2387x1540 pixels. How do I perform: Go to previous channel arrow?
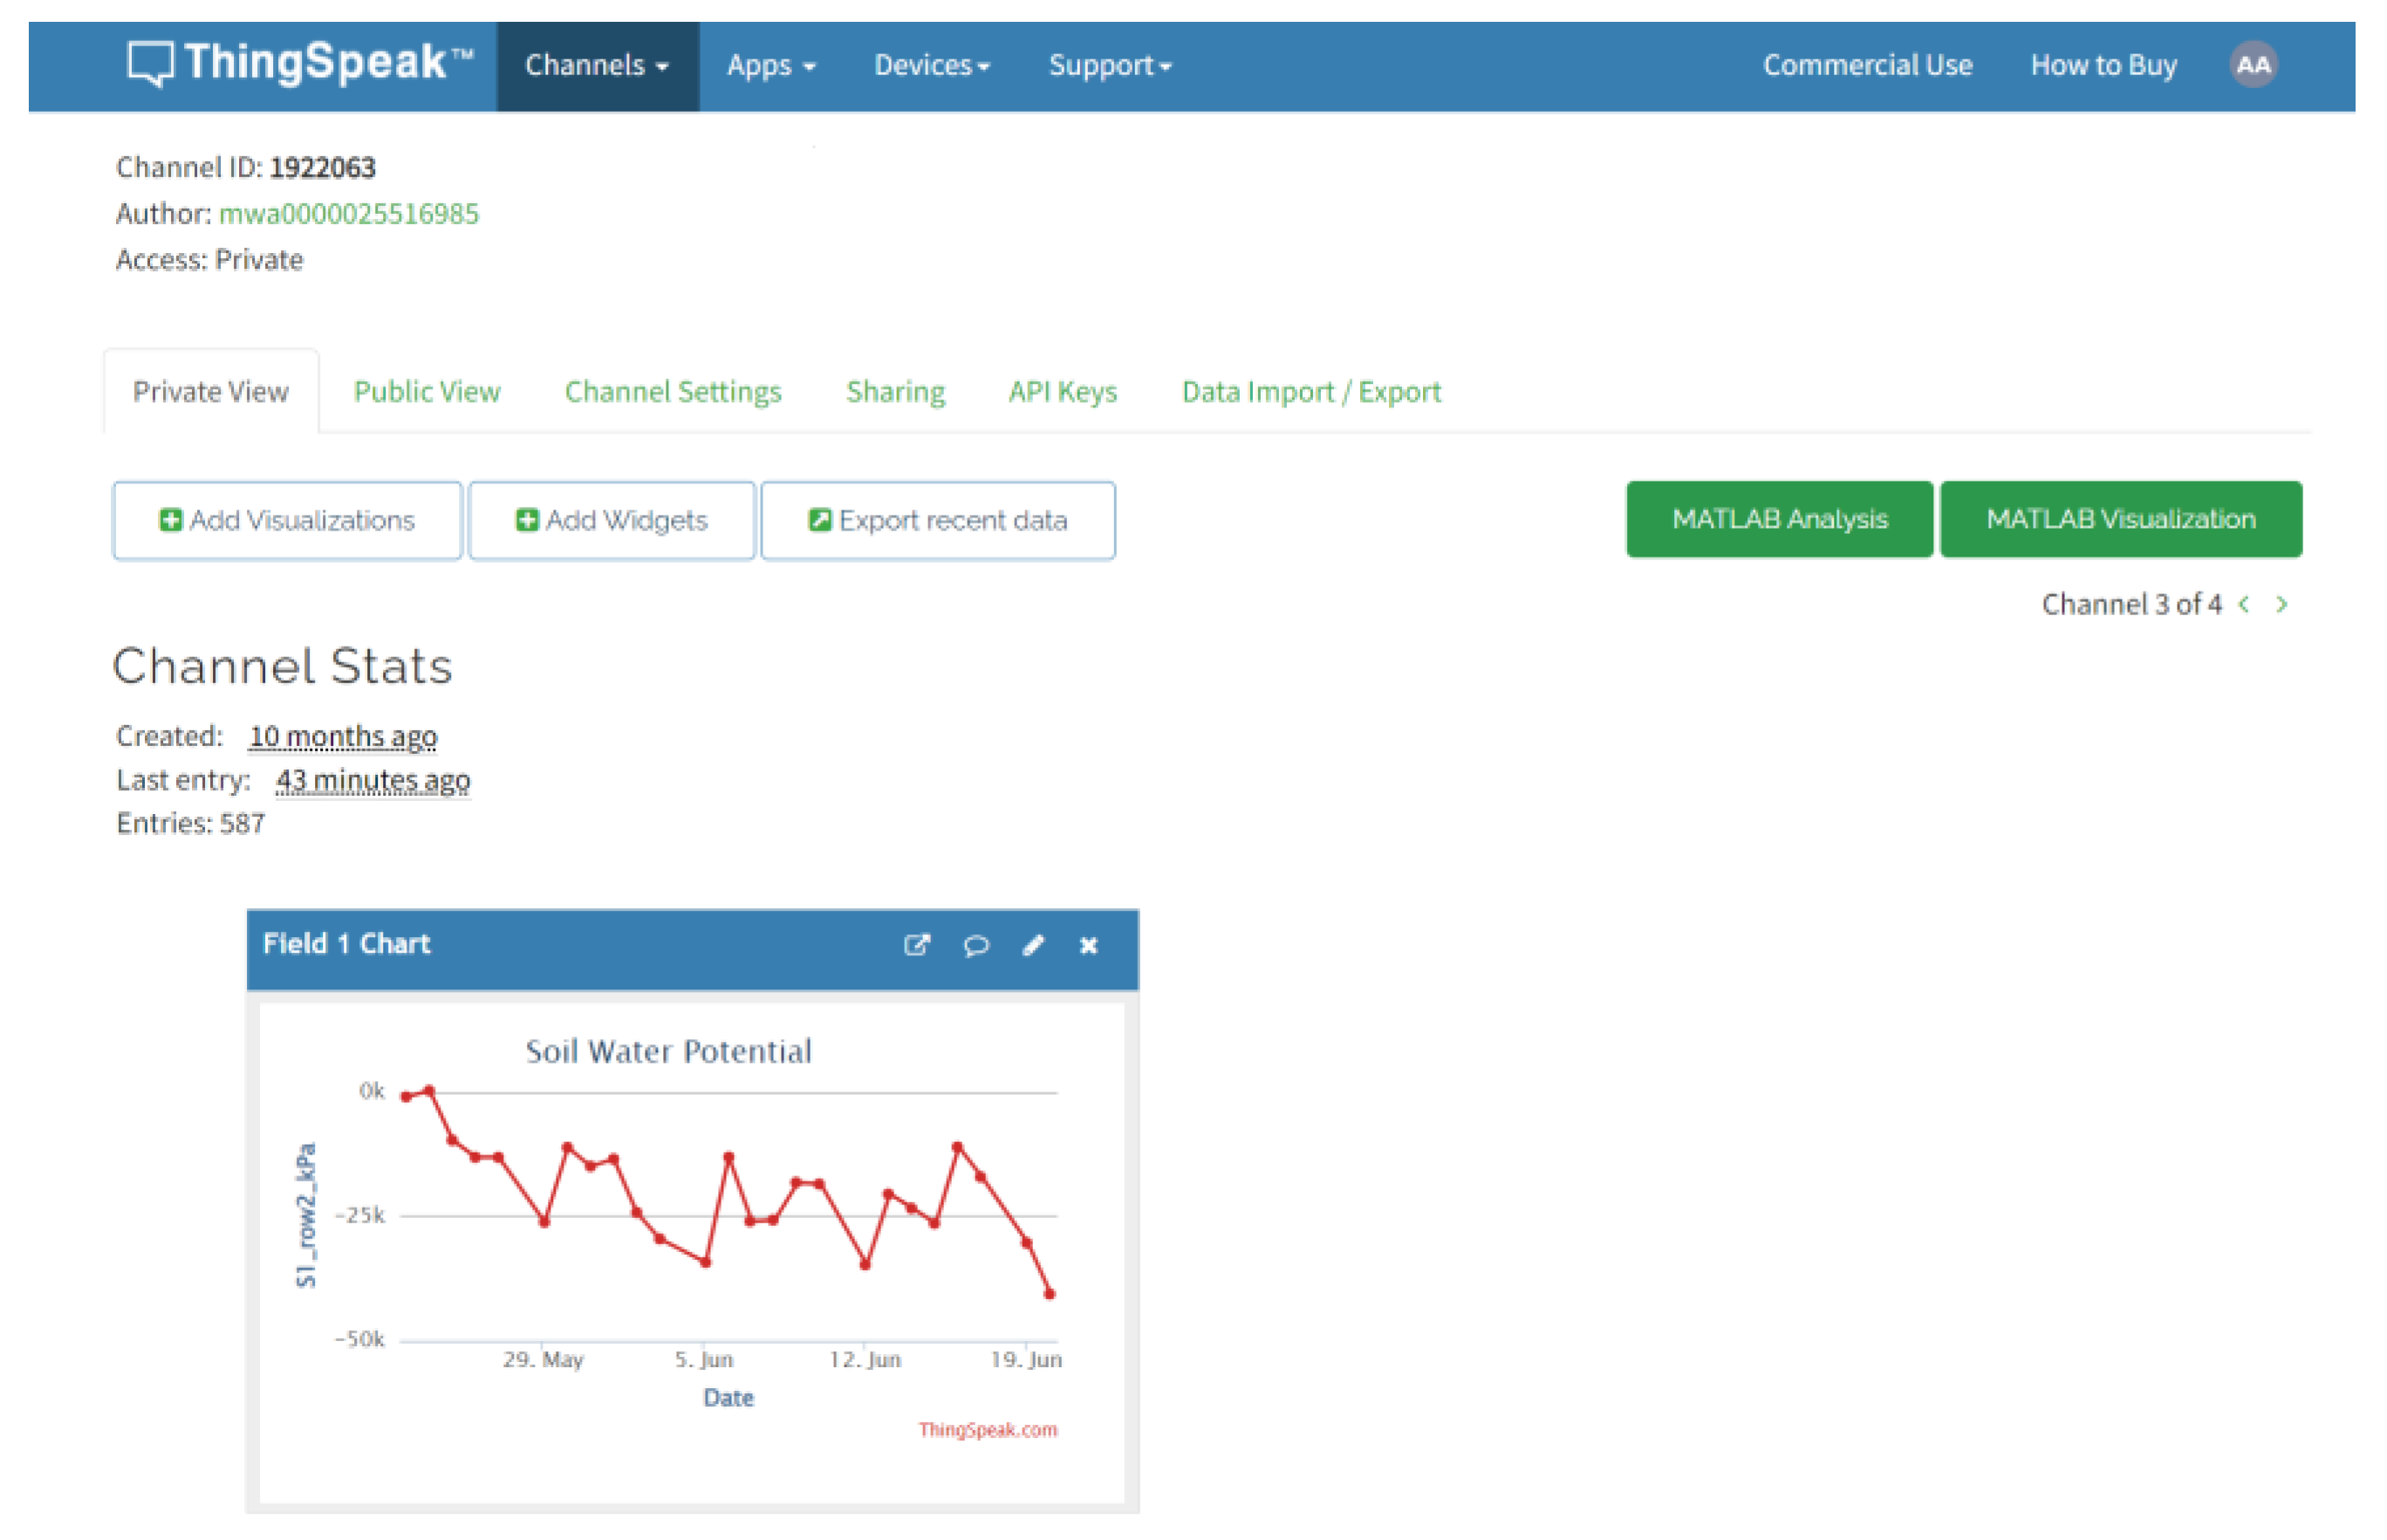click(x=2244, y=604)
